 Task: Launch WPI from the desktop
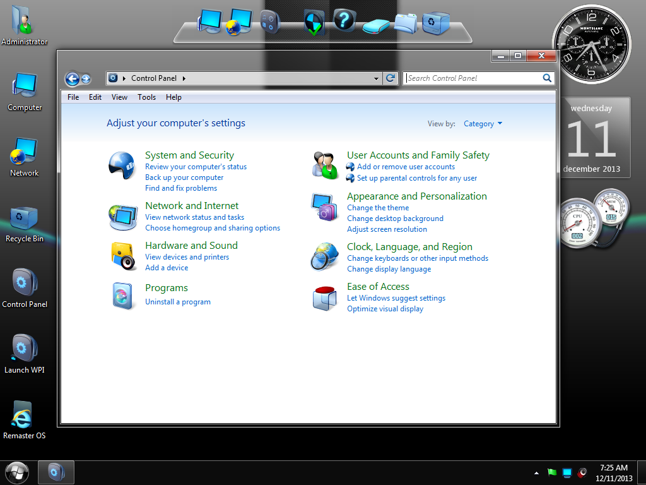(x=23, y=349)
